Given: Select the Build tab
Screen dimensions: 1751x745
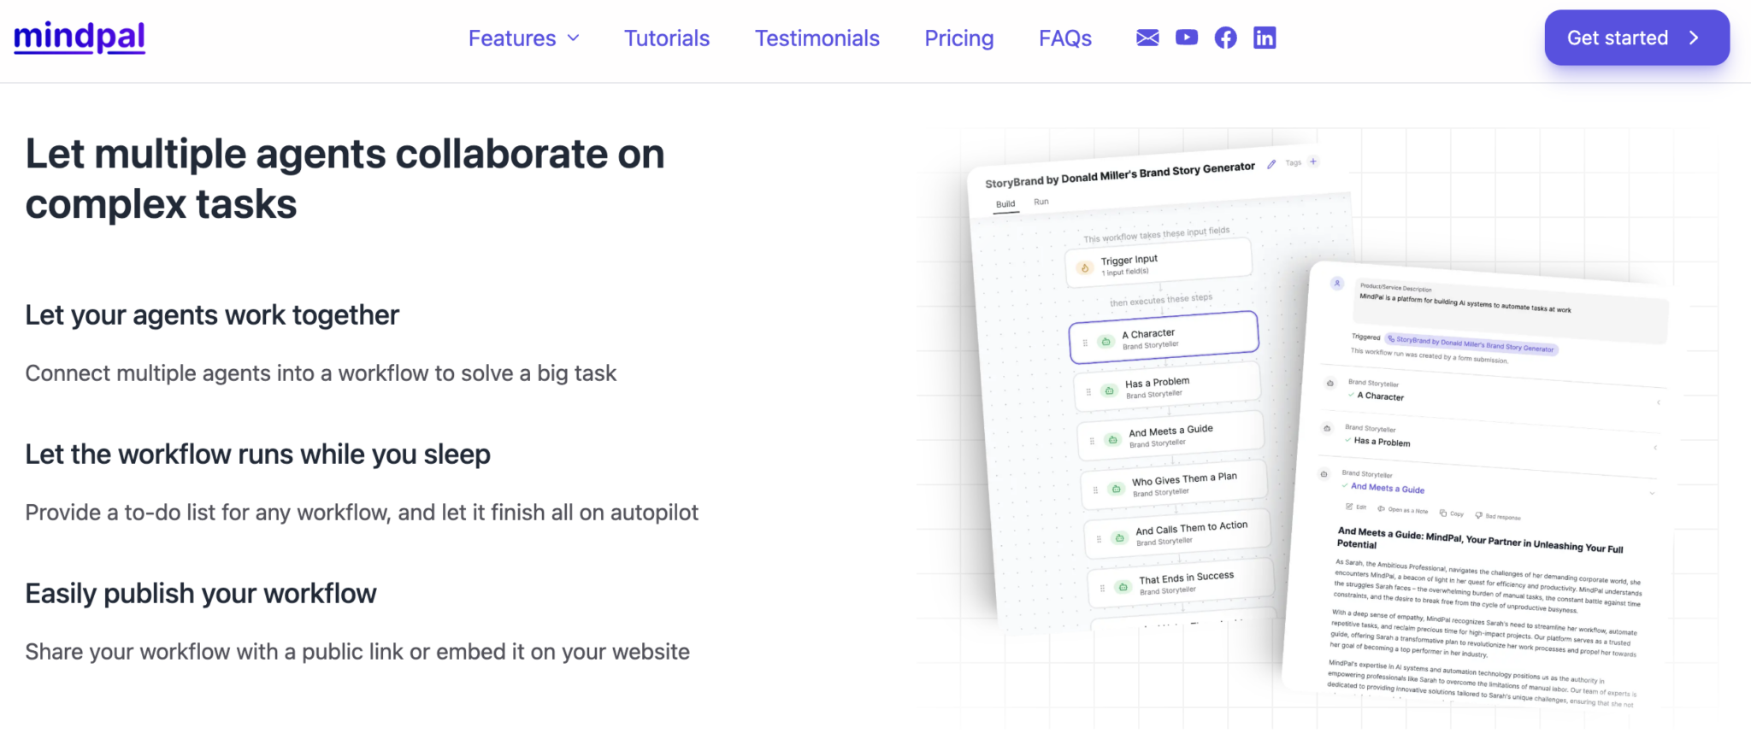Looking at the screenshot, I should pos(1006,203).
